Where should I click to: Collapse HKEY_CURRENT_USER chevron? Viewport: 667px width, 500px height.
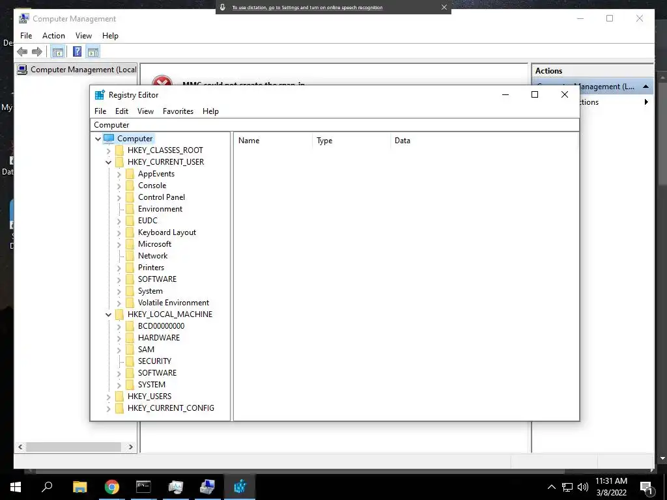click(109, 162)
